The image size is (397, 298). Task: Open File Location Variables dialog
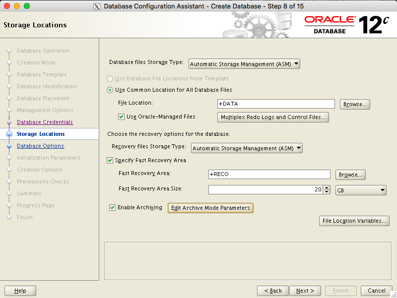(x=354, y=221)
